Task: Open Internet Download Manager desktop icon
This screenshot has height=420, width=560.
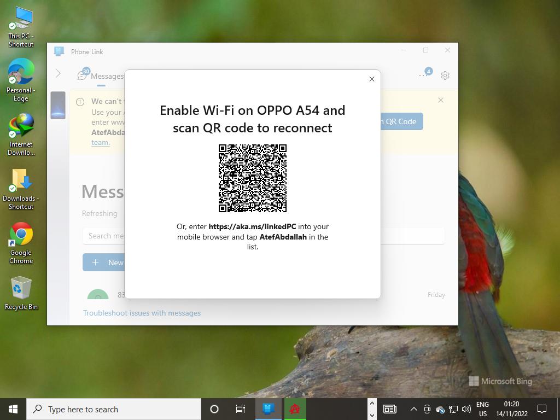Action: (21, 134)
